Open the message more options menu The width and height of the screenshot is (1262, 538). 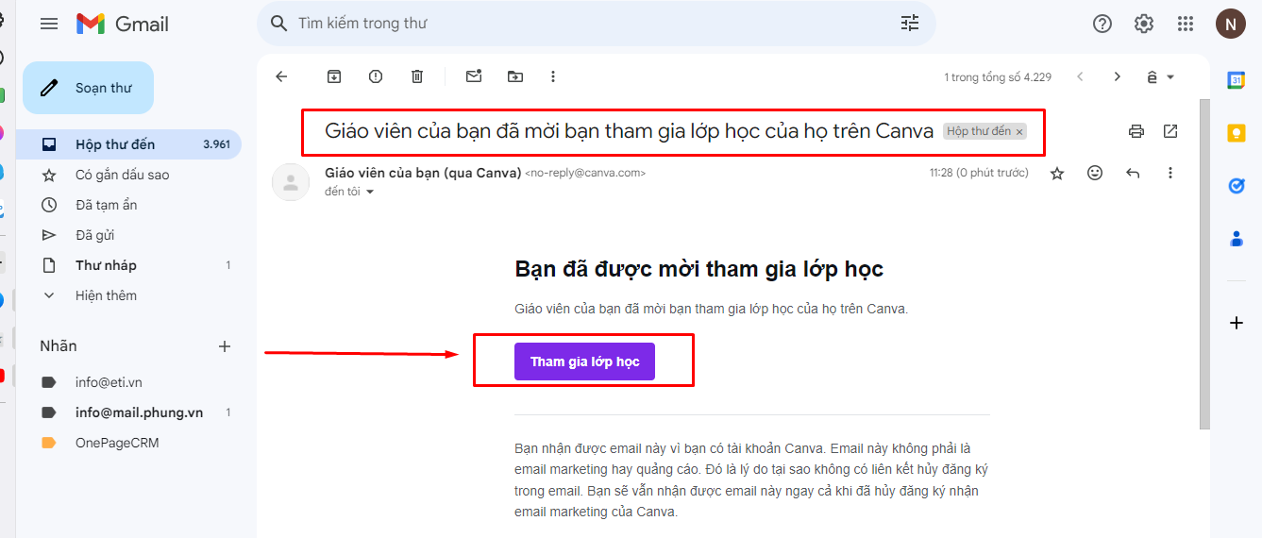tap(1170, 173)
